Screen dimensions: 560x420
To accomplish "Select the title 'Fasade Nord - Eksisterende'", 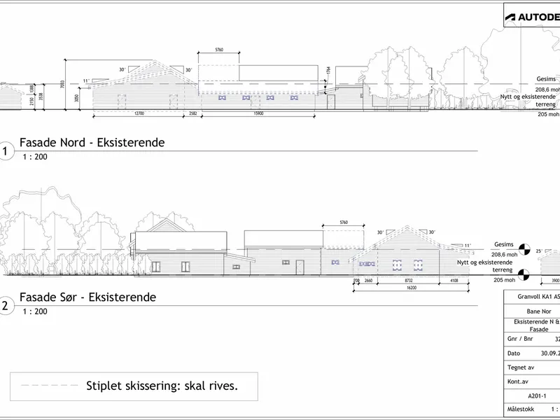I will tap(92, 143).
